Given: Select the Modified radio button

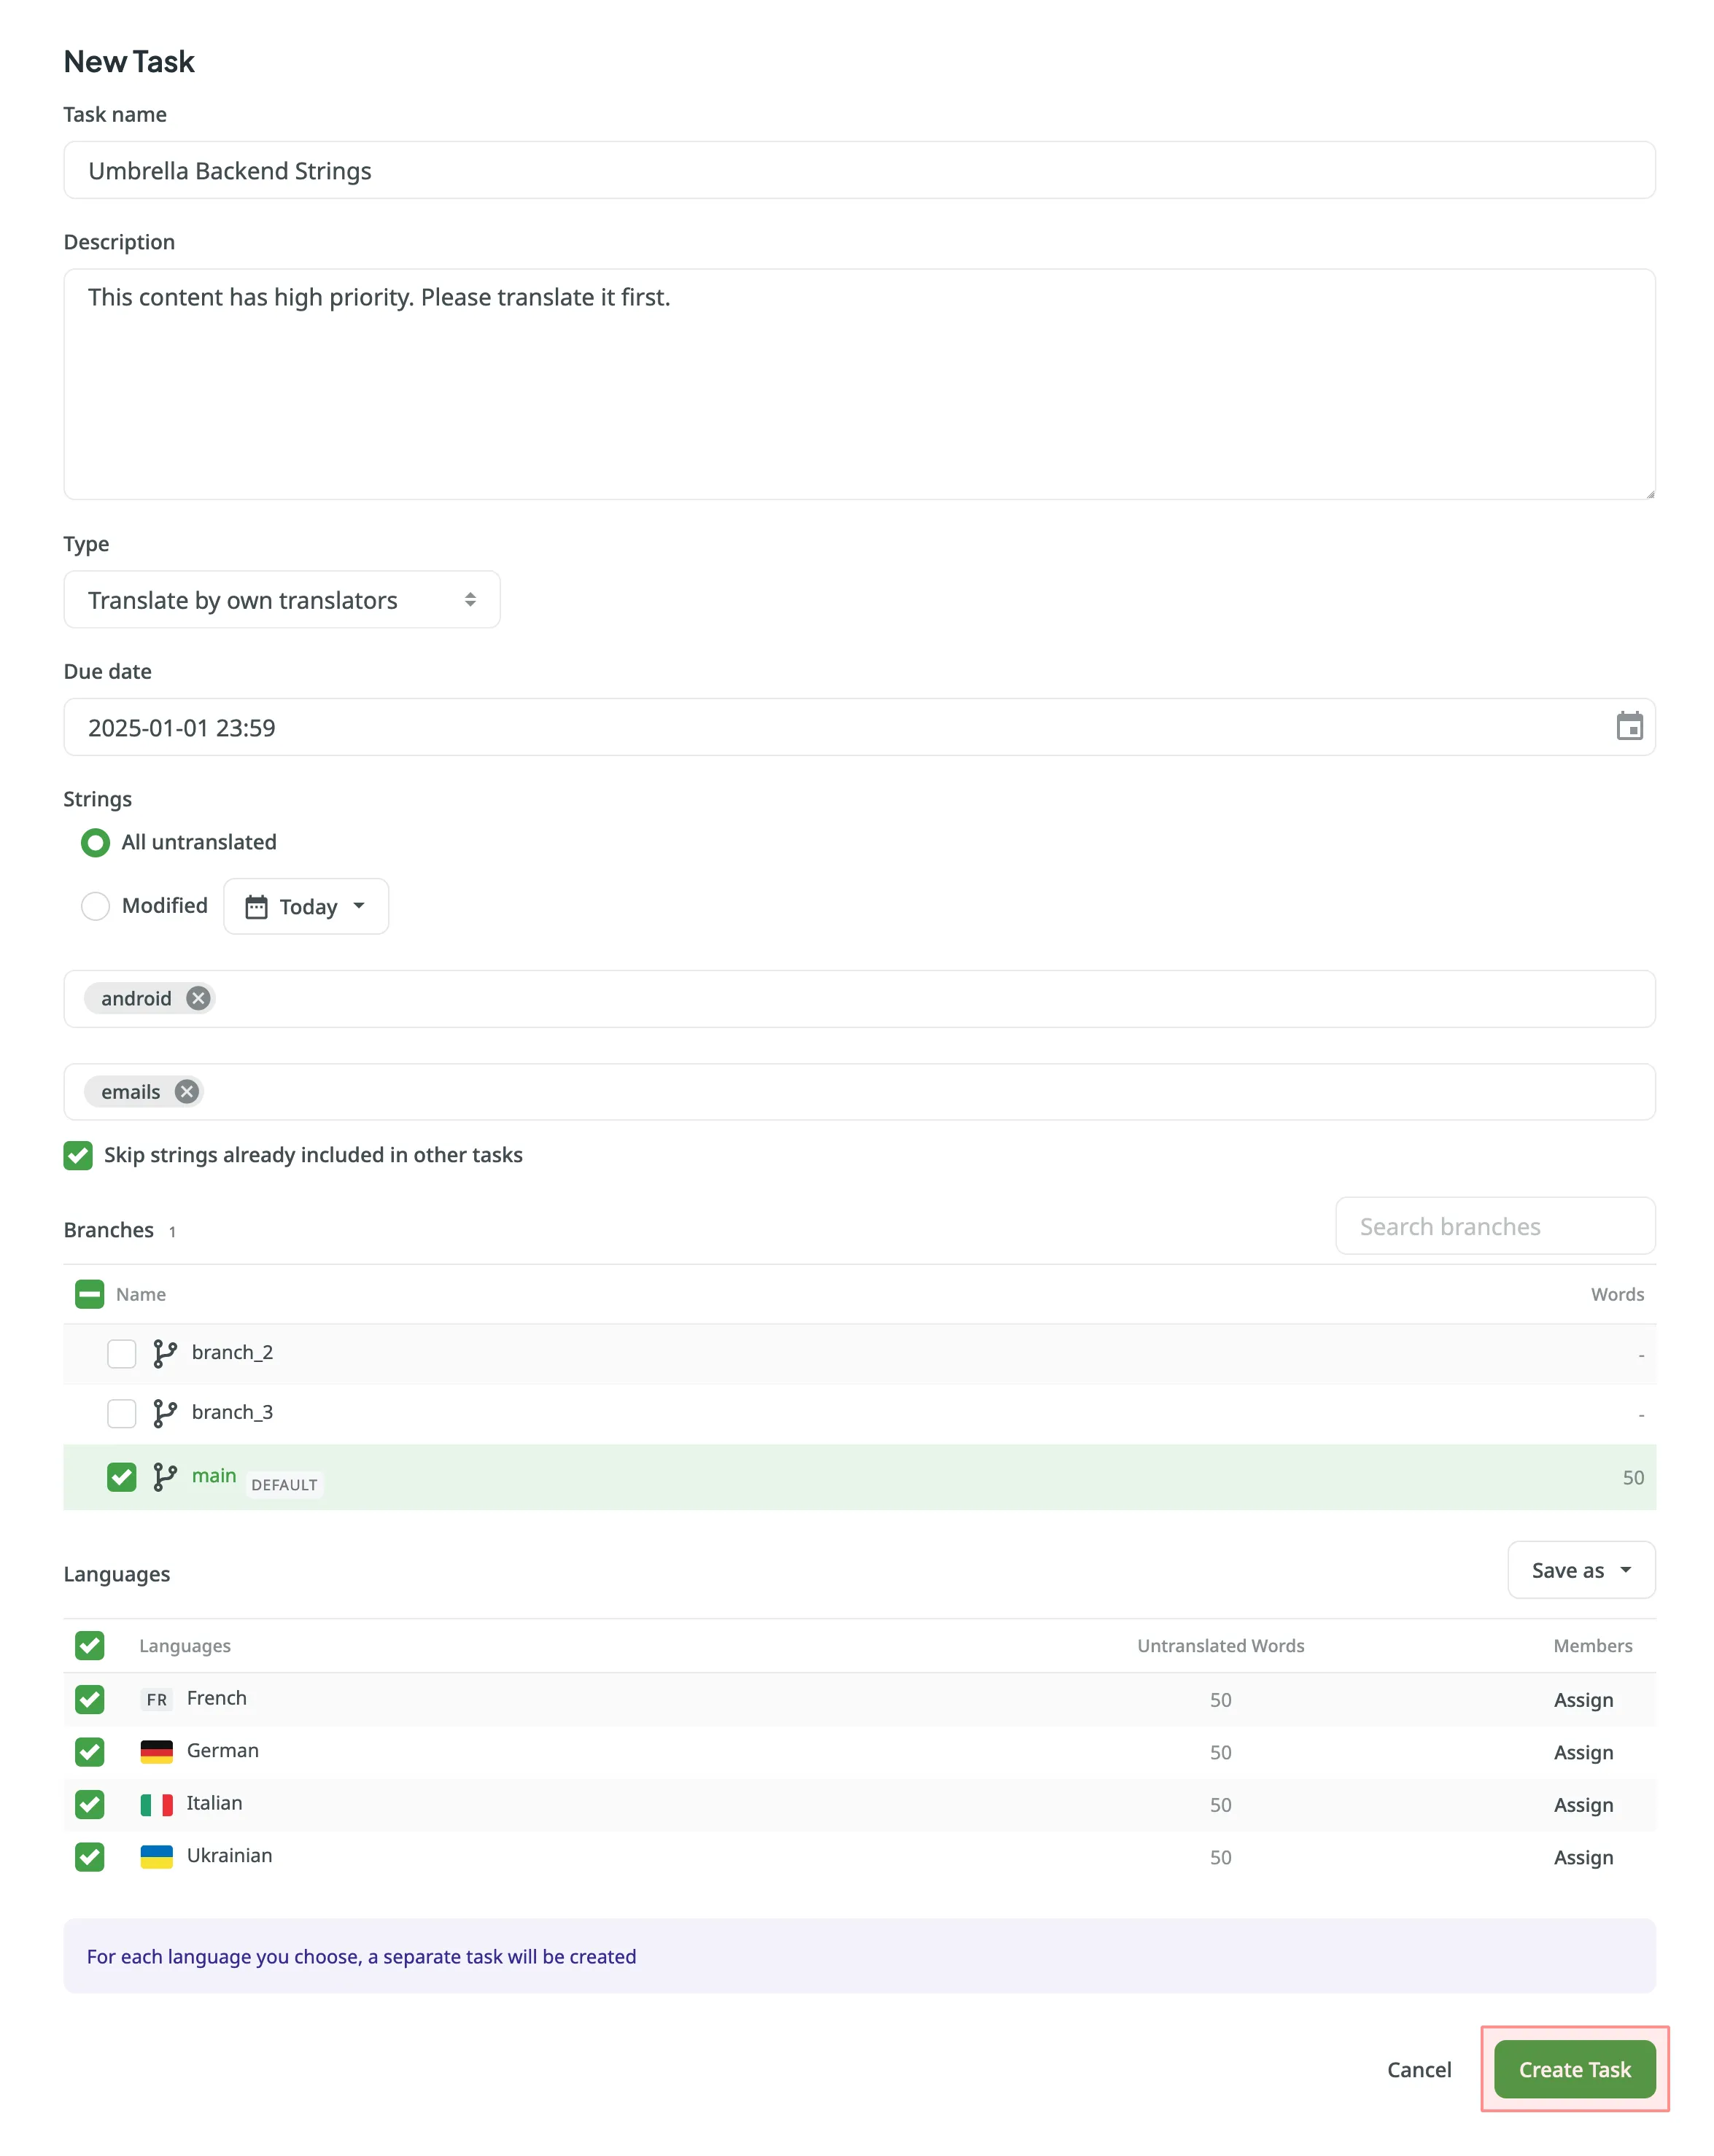Looking at the screenshot, I should (x=95, y=906).
